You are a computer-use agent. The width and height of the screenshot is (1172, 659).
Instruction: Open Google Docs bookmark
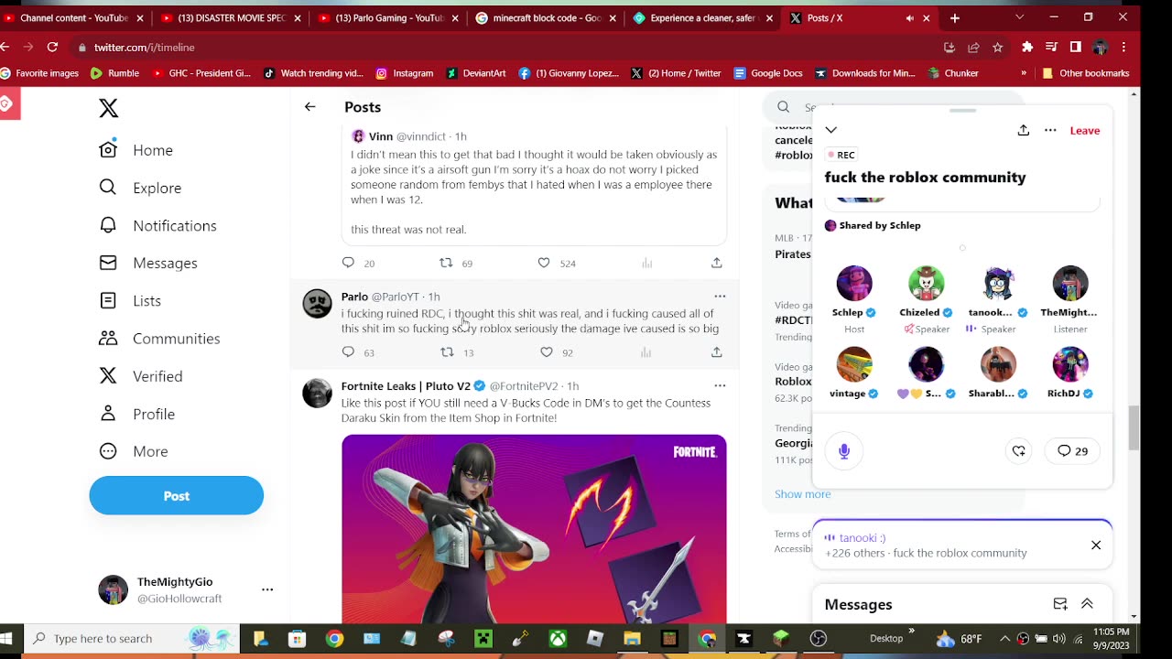[767, 73]
